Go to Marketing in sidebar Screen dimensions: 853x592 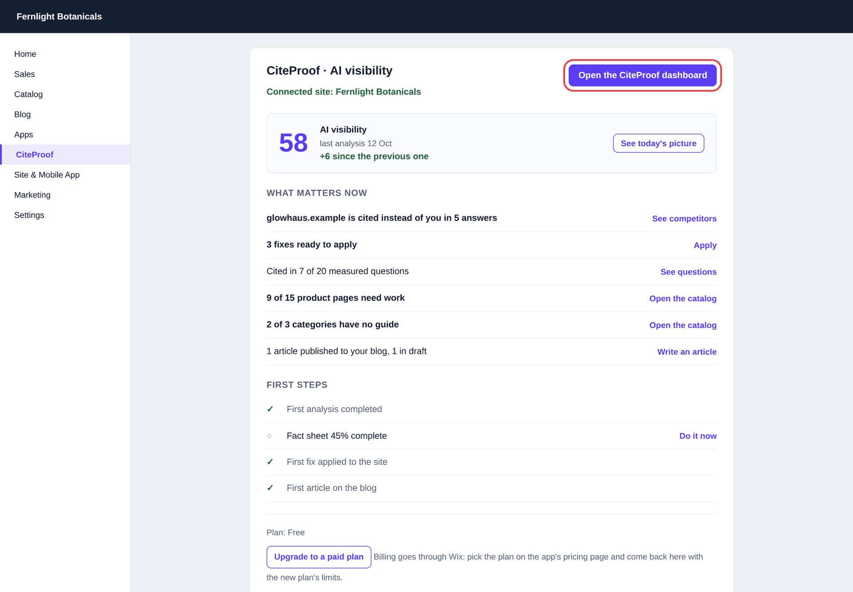click(65, 195)
